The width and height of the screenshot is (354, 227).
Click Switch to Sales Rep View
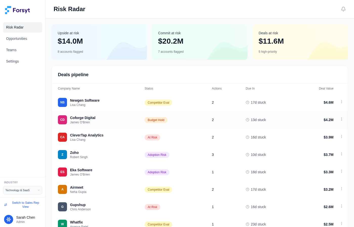click(25, 205)
